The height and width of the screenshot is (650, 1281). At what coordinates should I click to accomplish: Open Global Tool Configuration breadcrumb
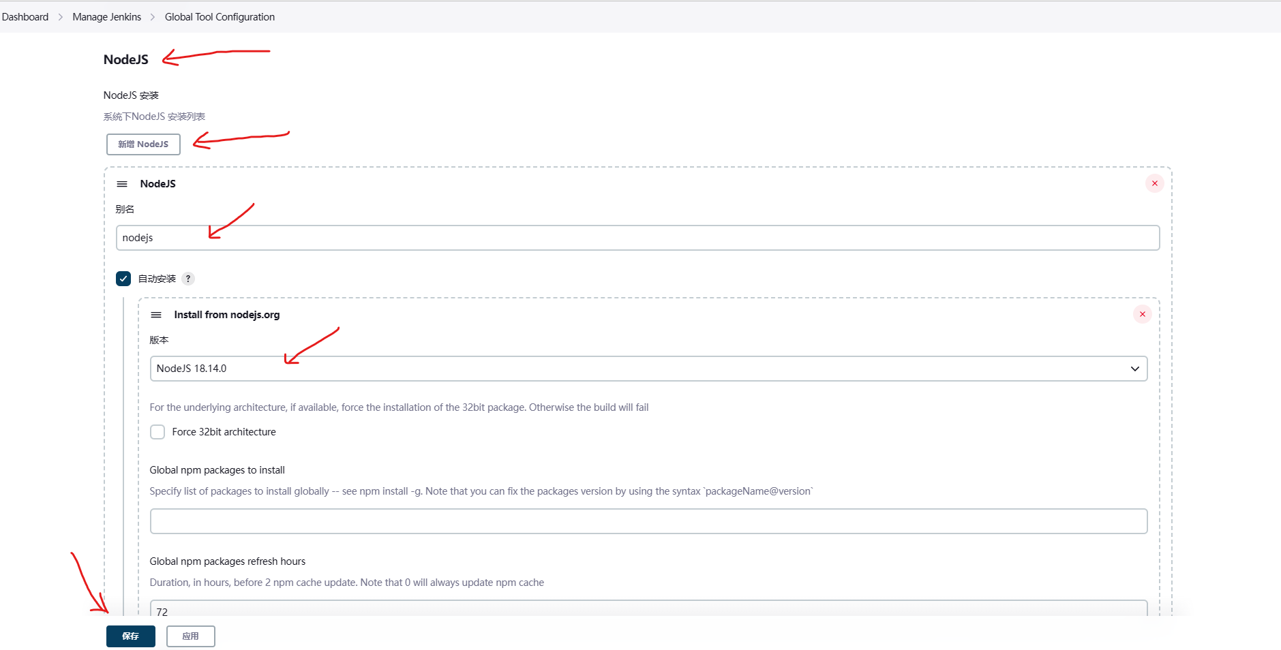[x=220, y=17]
